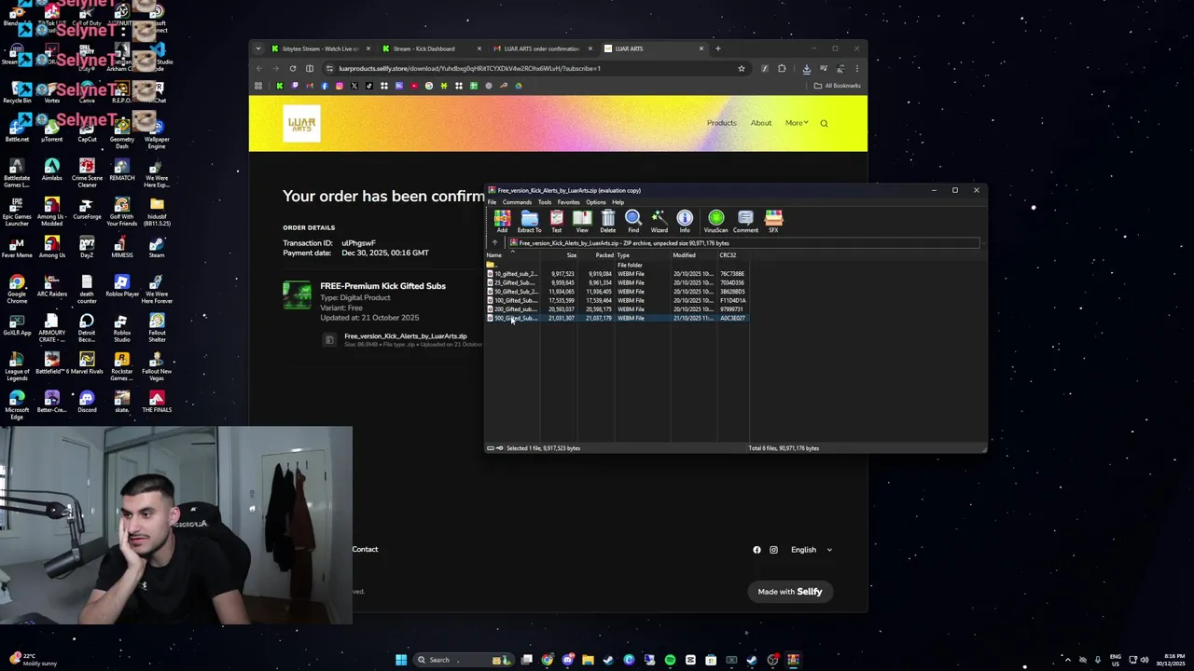Click the Made with Sellfy button
The image size is (1194, 671).
(x=790, y=592)
